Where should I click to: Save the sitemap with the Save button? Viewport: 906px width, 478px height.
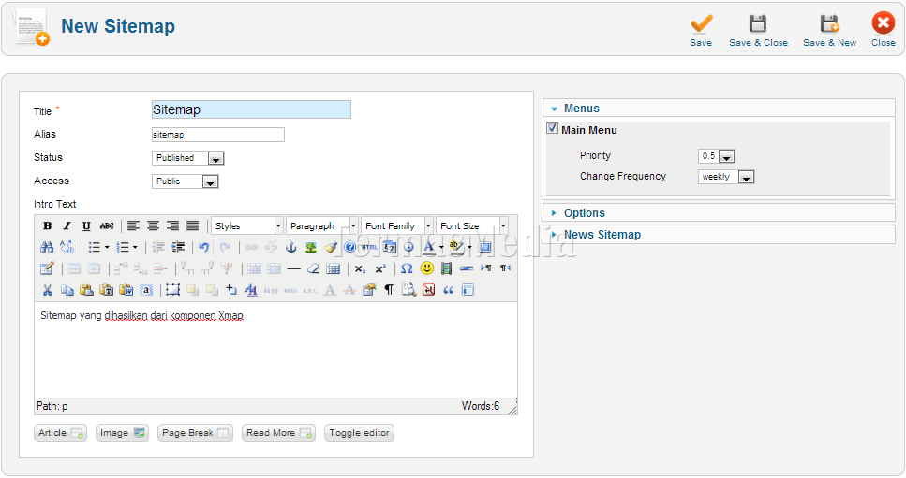coord(701,30)
